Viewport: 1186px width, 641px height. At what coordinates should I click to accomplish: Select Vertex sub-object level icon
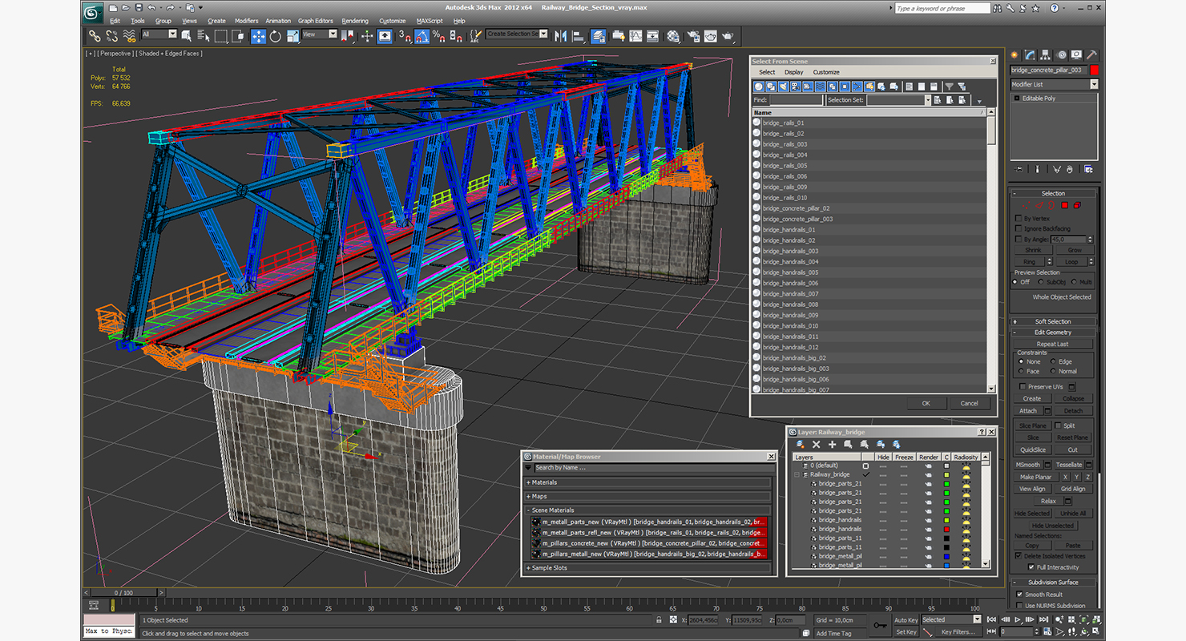tap(1026, 205)
